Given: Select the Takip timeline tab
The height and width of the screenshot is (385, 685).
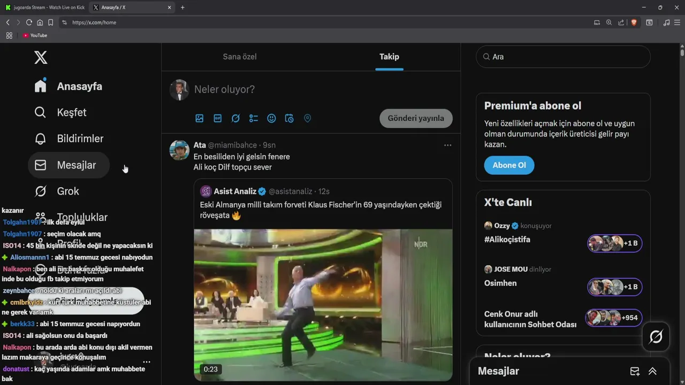Looking at the screenshot, I should [389, 57].
